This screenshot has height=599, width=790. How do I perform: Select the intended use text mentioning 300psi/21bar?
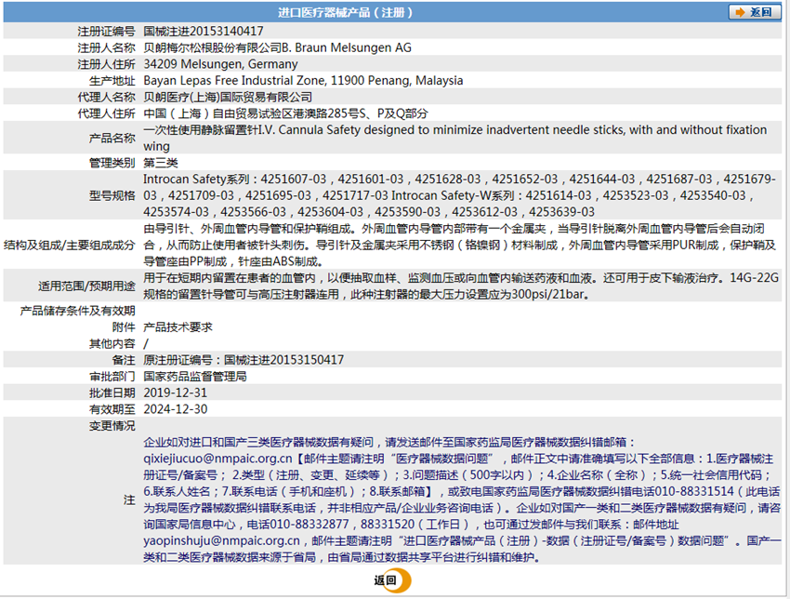tap(461, 286)
